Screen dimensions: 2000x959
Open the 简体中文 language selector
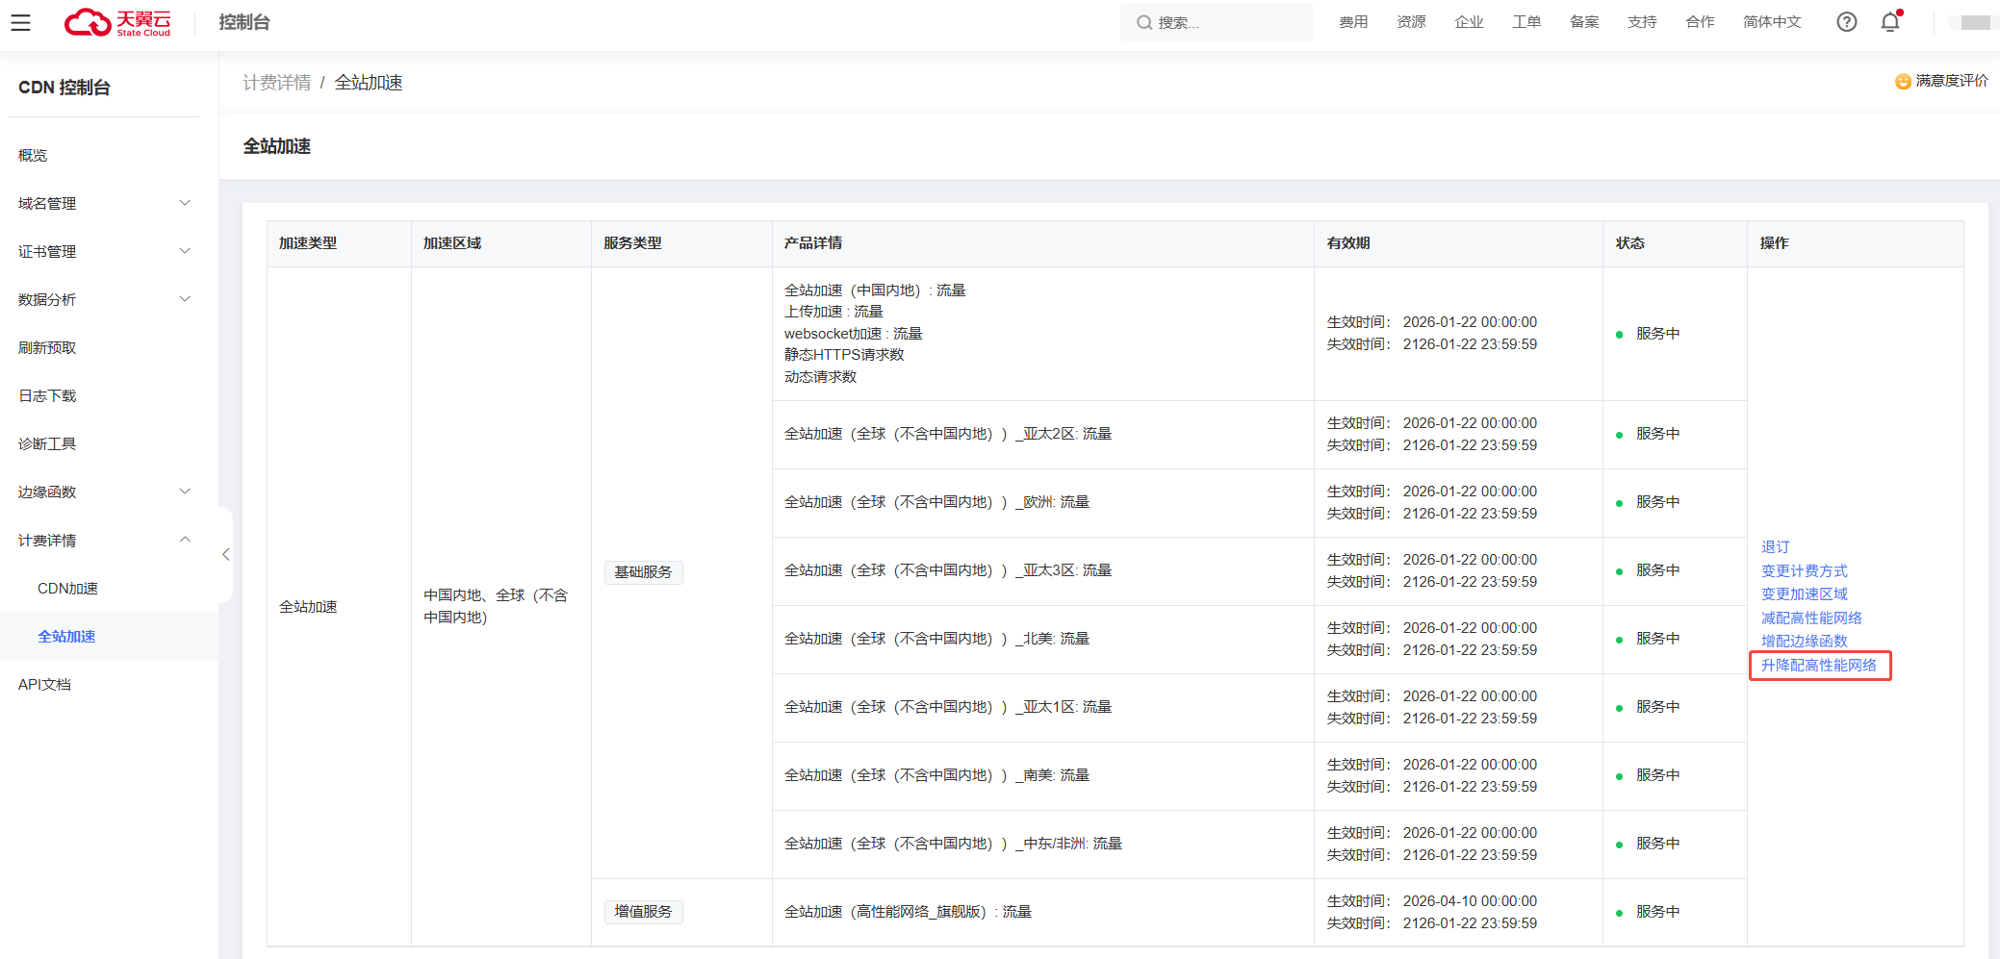[x=1771, y=22]
